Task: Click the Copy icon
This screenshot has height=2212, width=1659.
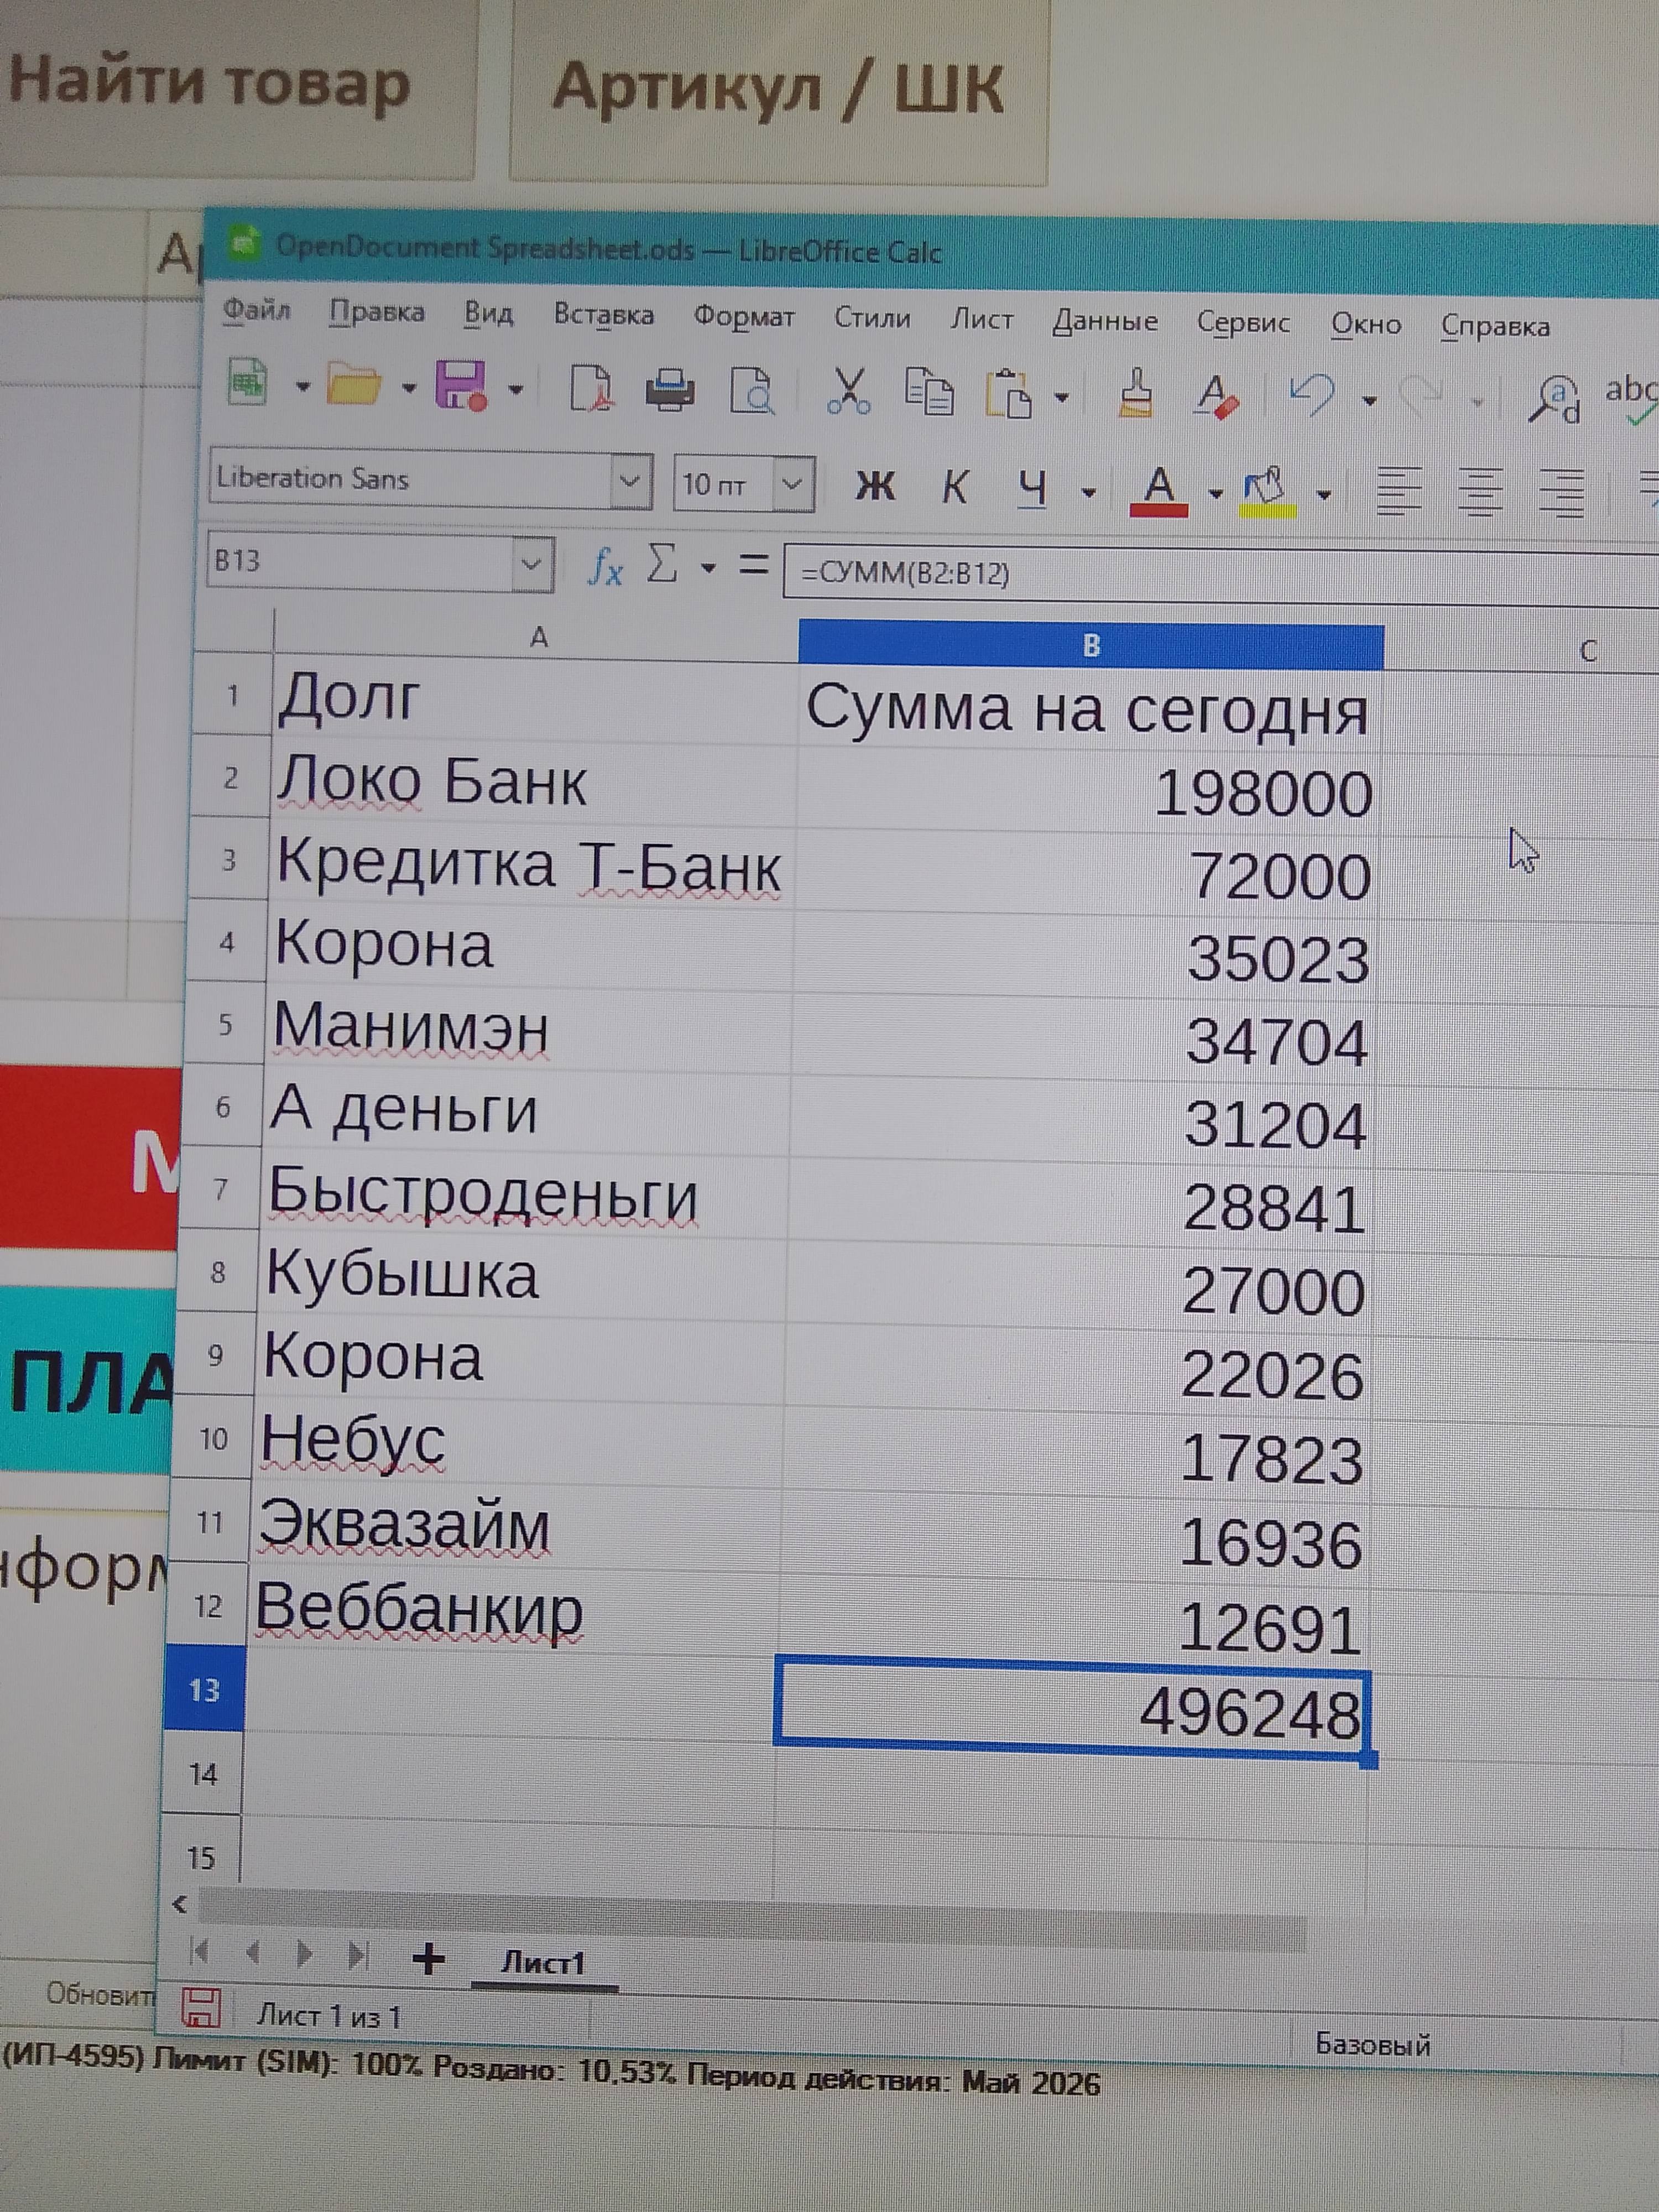Action: point(929,392)
